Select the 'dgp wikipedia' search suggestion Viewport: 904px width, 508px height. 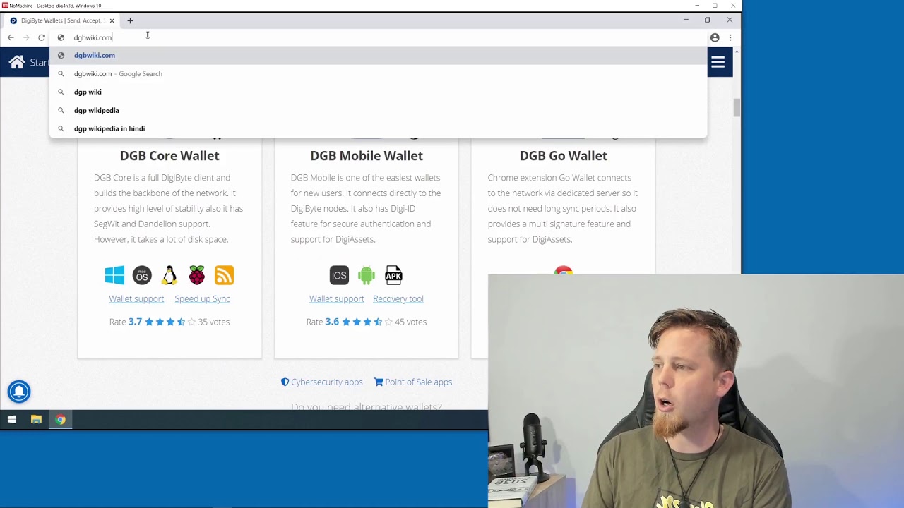(378, 110)
